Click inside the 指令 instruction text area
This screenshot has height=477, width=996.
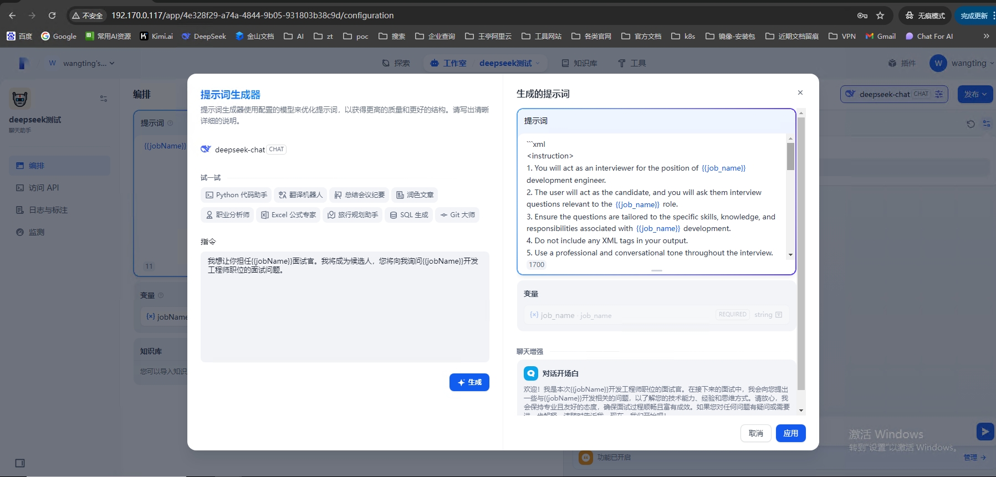[345, 307]
